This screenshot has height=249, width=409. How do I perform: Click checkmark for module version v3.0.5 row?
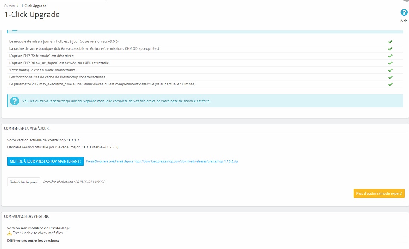coord(390,42)
